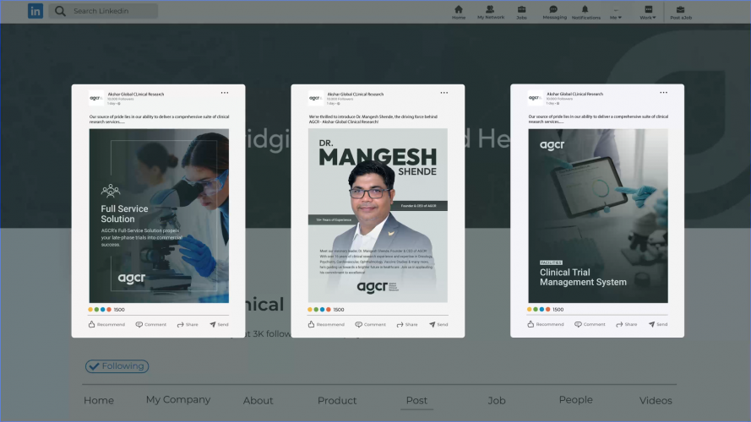The image size is (751, 422).
Task: View 1500 reactions on Full Service post
Action: tap(106, 310)
